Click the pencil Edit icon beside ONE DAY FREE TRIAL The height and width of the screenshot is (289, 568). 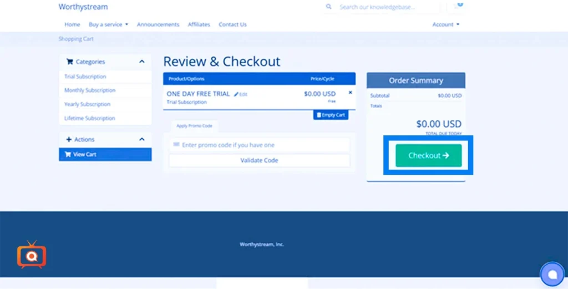coord(241,94)
